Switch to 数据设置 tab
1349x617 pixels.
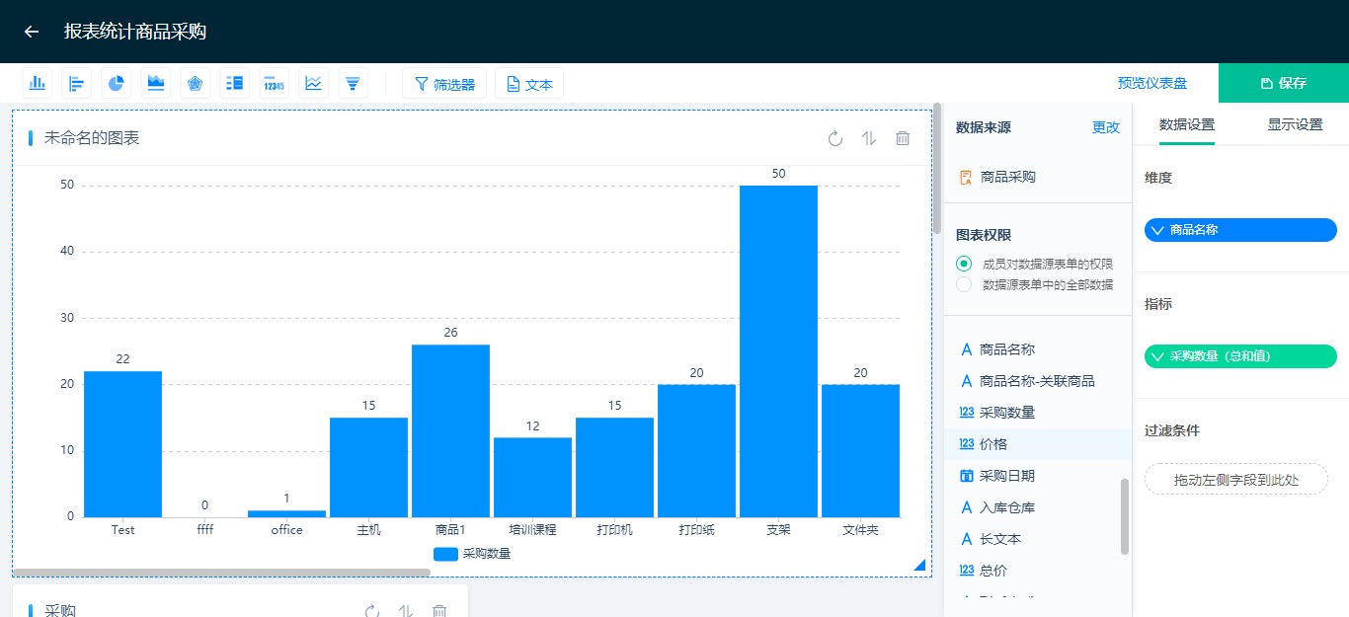coord(1187,124)
